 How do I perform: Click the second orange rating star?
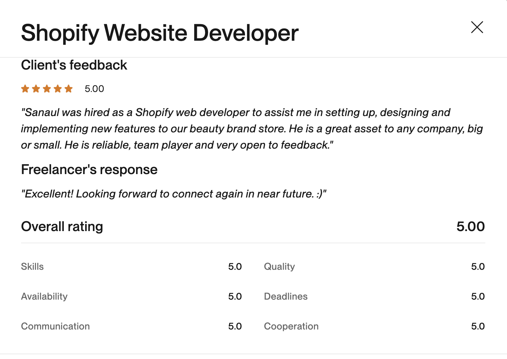[x=36, y=89]
